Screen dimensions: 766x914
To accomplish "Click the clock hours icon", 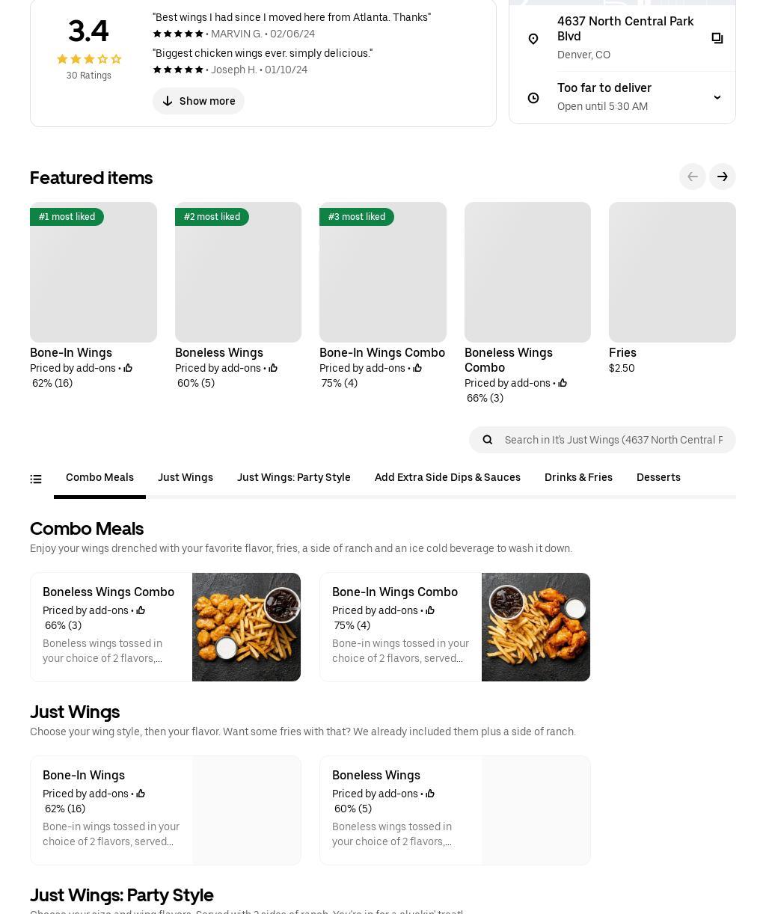I will click(x=533, y=98).
